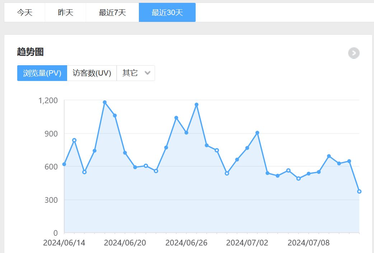Click the 2024/07/02 x-axis date label
Viewport: 374px width, 253px height.
[x=247, y=243]
